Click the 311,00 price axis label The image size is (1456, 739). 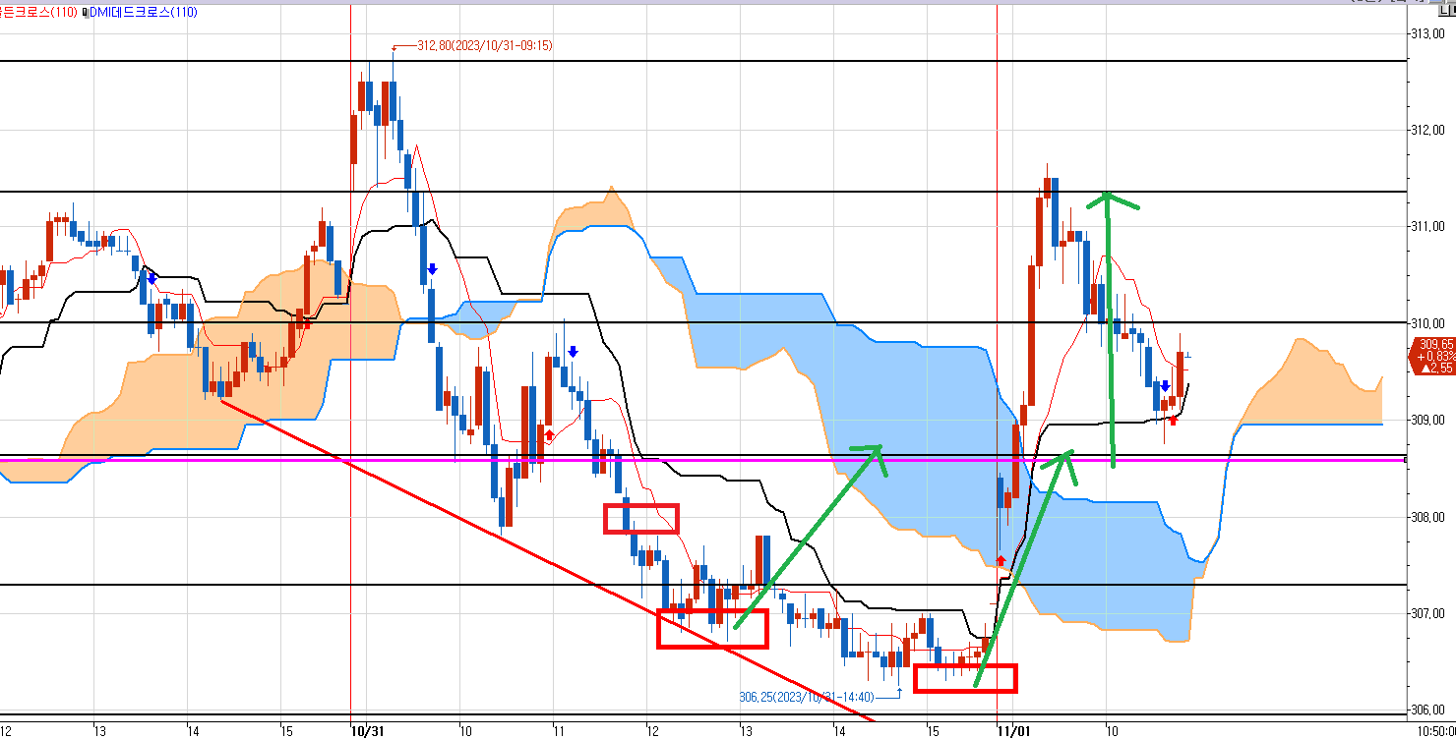click(x=1426, y=227)
